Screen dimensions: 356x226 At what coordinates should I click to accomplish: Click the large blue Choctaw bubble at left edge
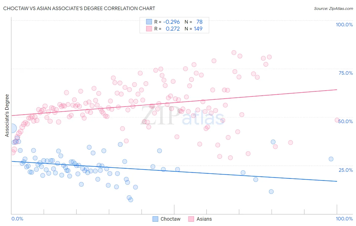[x=11, y=128]
